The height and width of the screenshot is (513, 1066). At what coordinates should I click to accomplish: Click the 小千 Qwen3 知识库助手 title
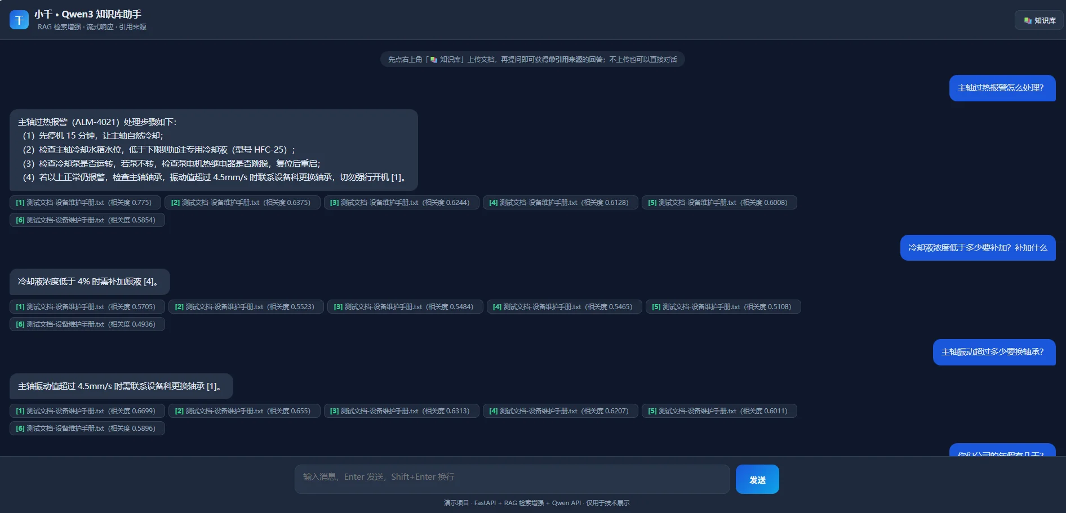88,14
